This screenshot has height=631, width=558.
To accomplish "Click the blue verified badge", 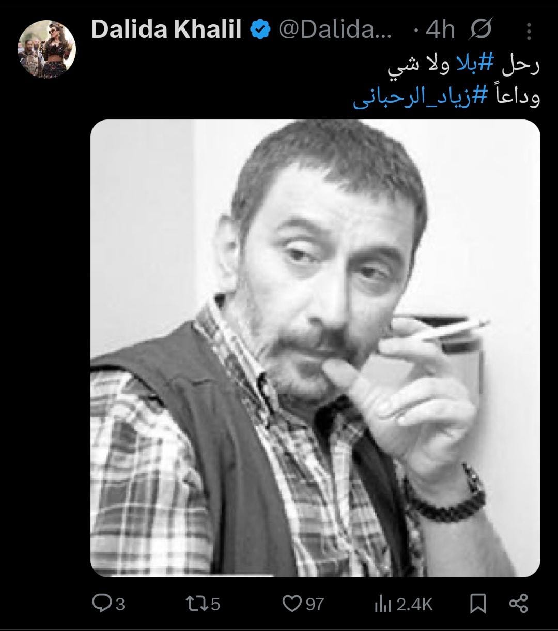I will (x=260, y=31).
